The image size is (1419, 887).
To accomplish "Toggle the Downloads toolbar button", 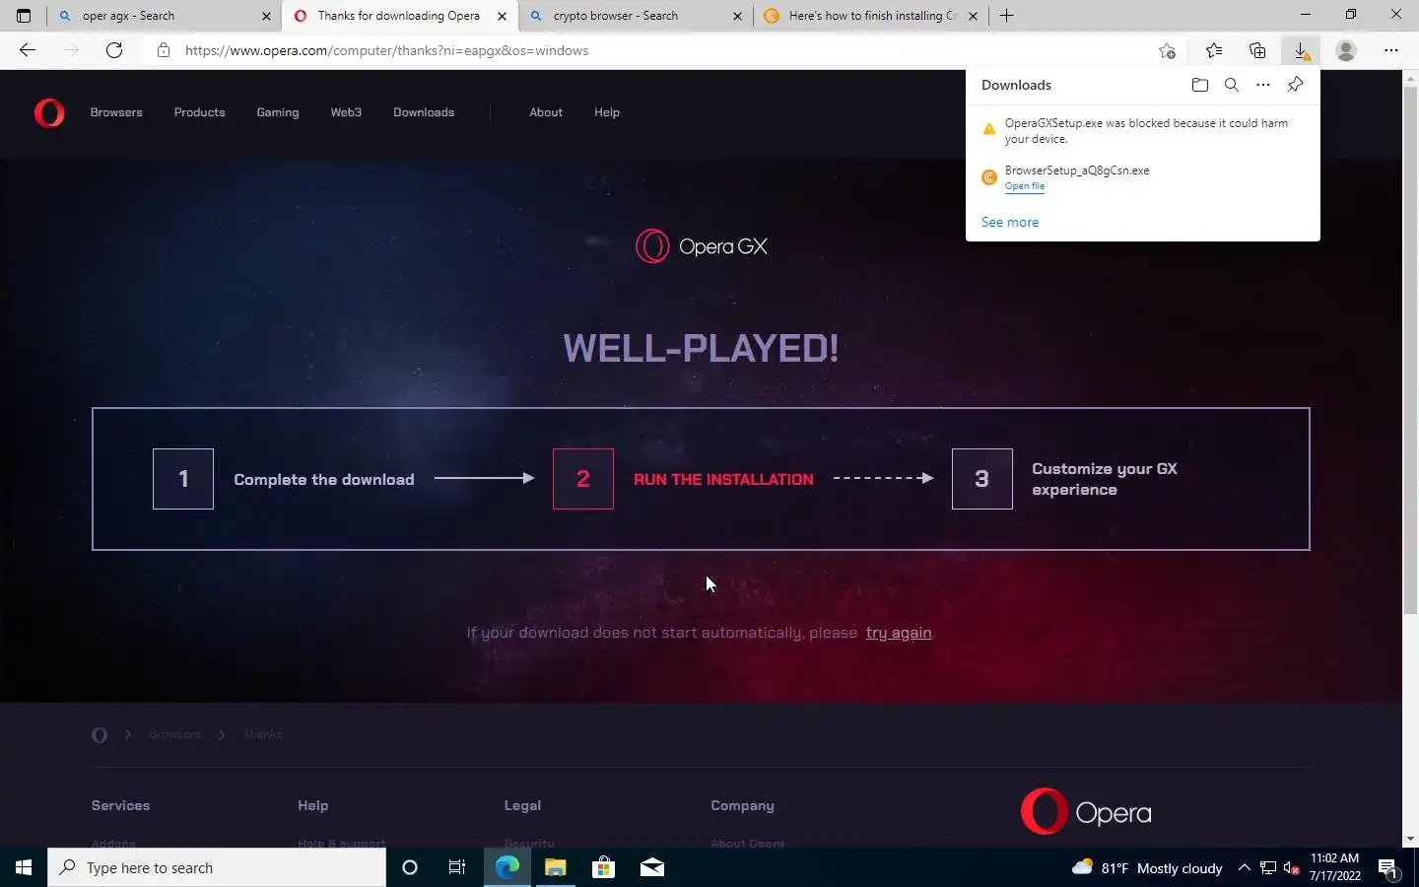I will coord(1301,50).
